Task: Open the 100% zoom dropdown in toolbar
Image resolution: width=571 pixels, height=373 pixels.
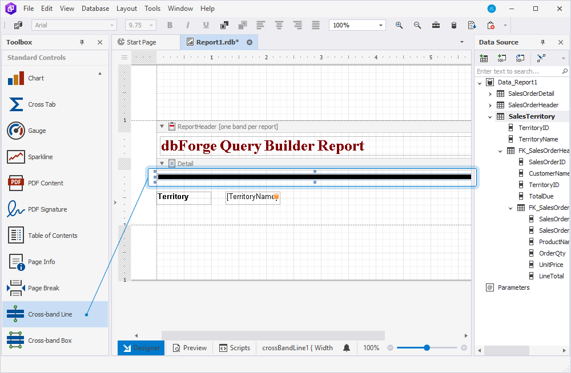Action: pyautogui.click(x=380, y=25)
